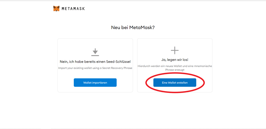This screenshot has width=266, height=129.
Task: Select the "Ja, legen wir los!" title
Action: point(175,60)
